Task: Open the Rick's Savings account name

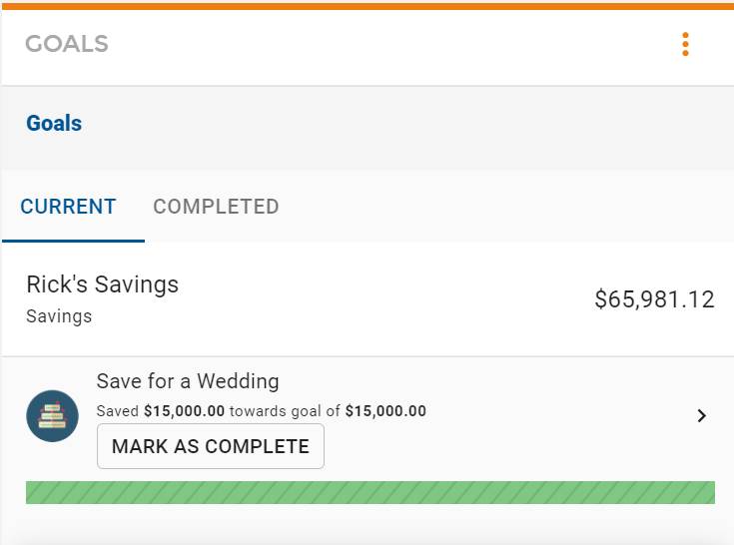Action: tap(103, 283)
